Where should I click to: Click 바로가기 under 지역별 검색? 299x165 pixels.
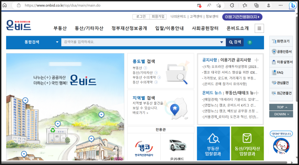[x=140, y=113]
